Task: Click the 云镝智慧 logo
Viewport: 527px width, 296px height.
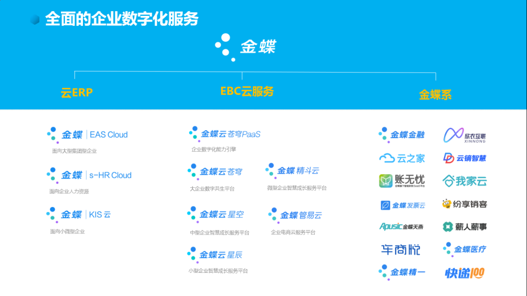Action: pos(465,158)
